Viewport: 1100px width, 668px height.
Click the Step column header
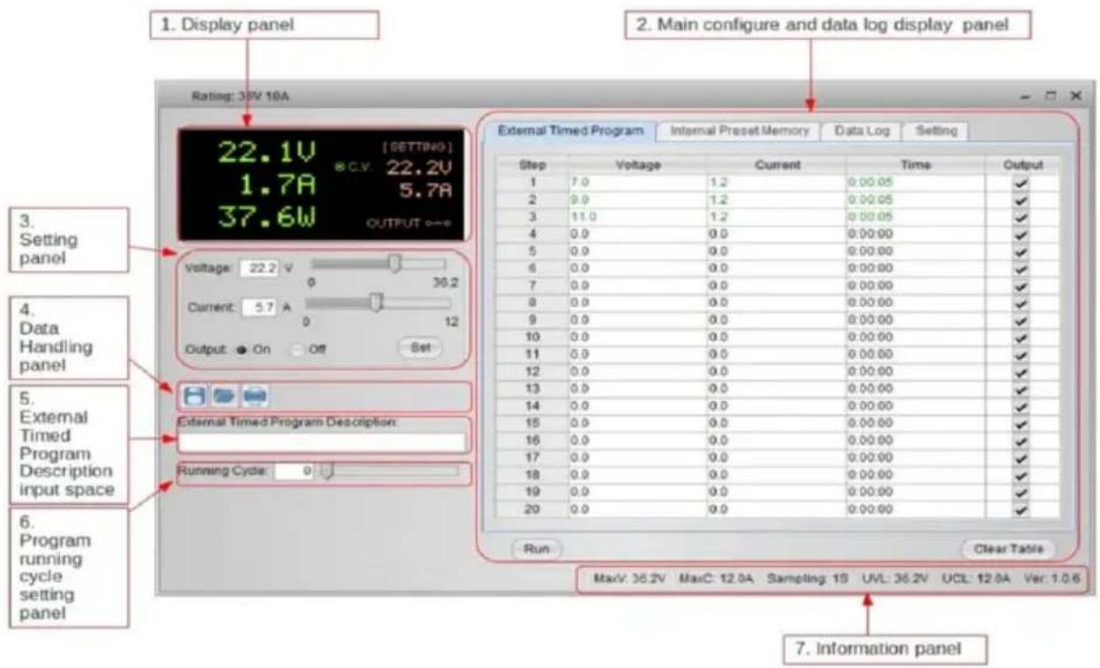(x=531, y=164)
